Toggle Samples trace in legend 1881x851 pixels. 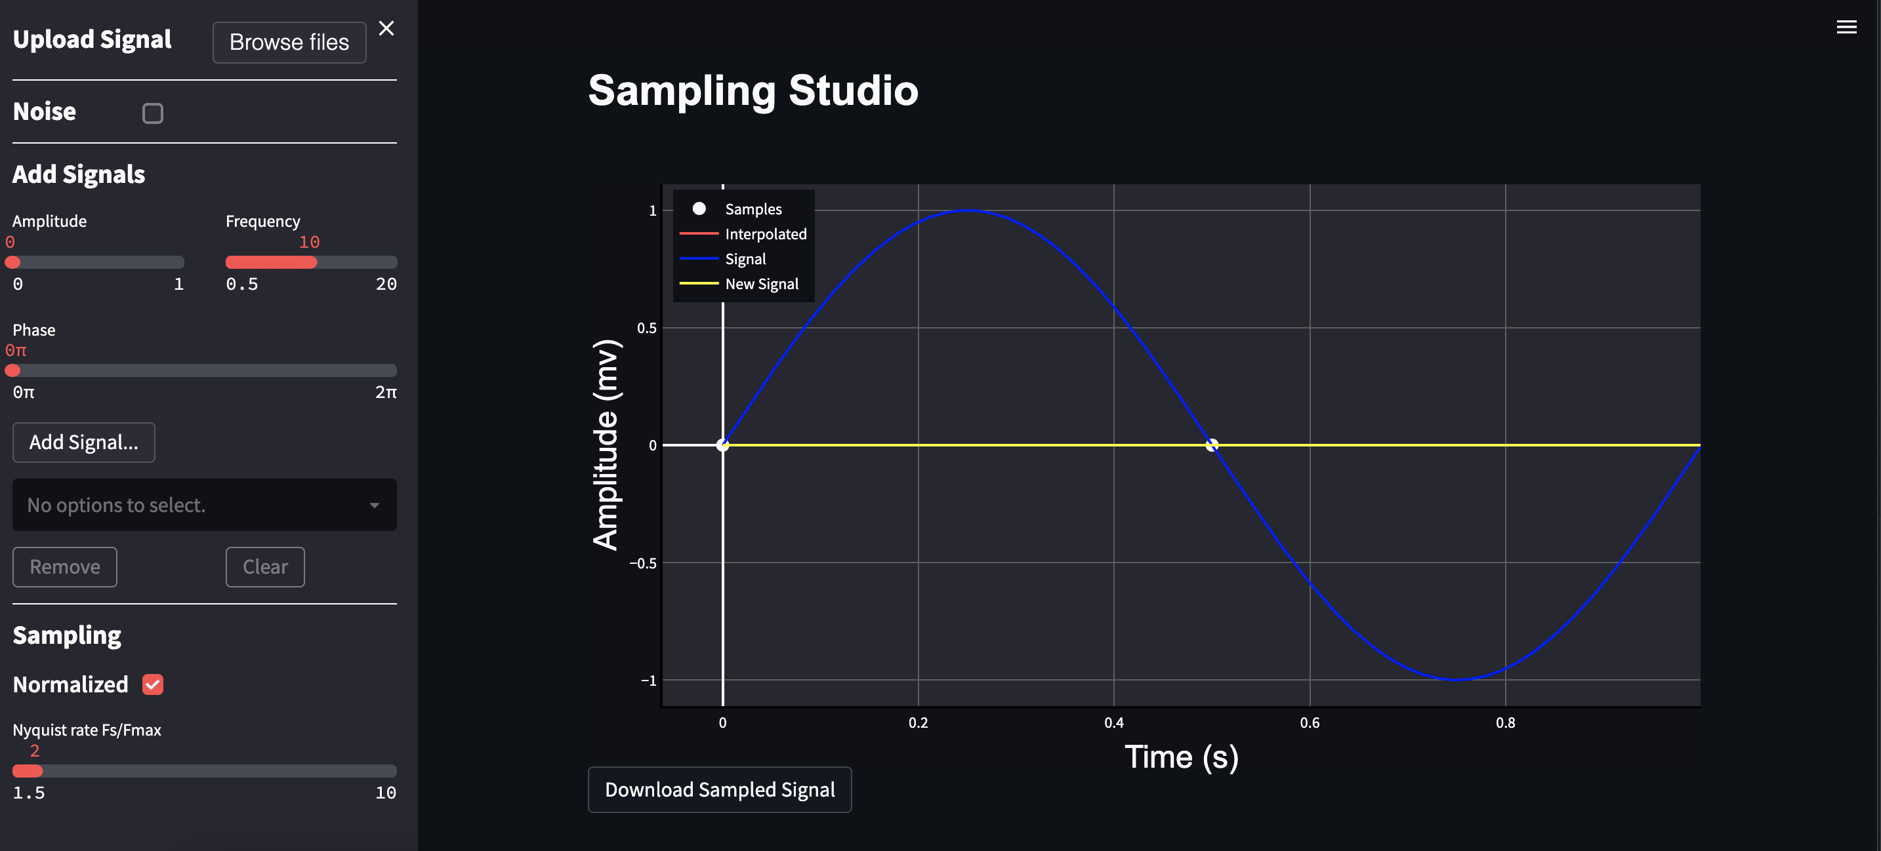click(x=752, y=209)
